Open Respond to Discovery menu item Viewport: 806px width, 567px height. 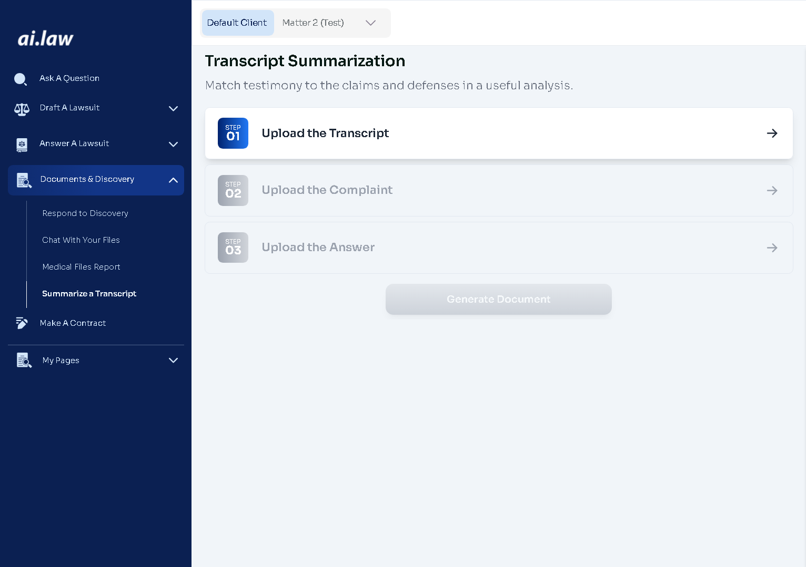tap(85, 213)
